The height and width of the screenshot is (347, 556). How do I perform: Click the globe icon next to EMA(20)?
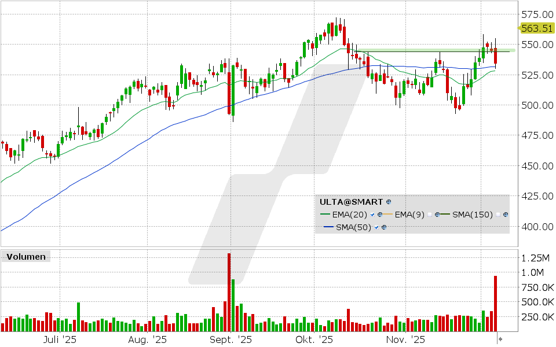tap(380, 215)
